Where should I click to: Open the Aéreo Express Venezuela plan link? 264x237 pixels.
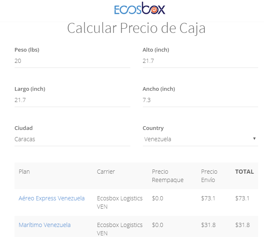(x=52, y=198)
